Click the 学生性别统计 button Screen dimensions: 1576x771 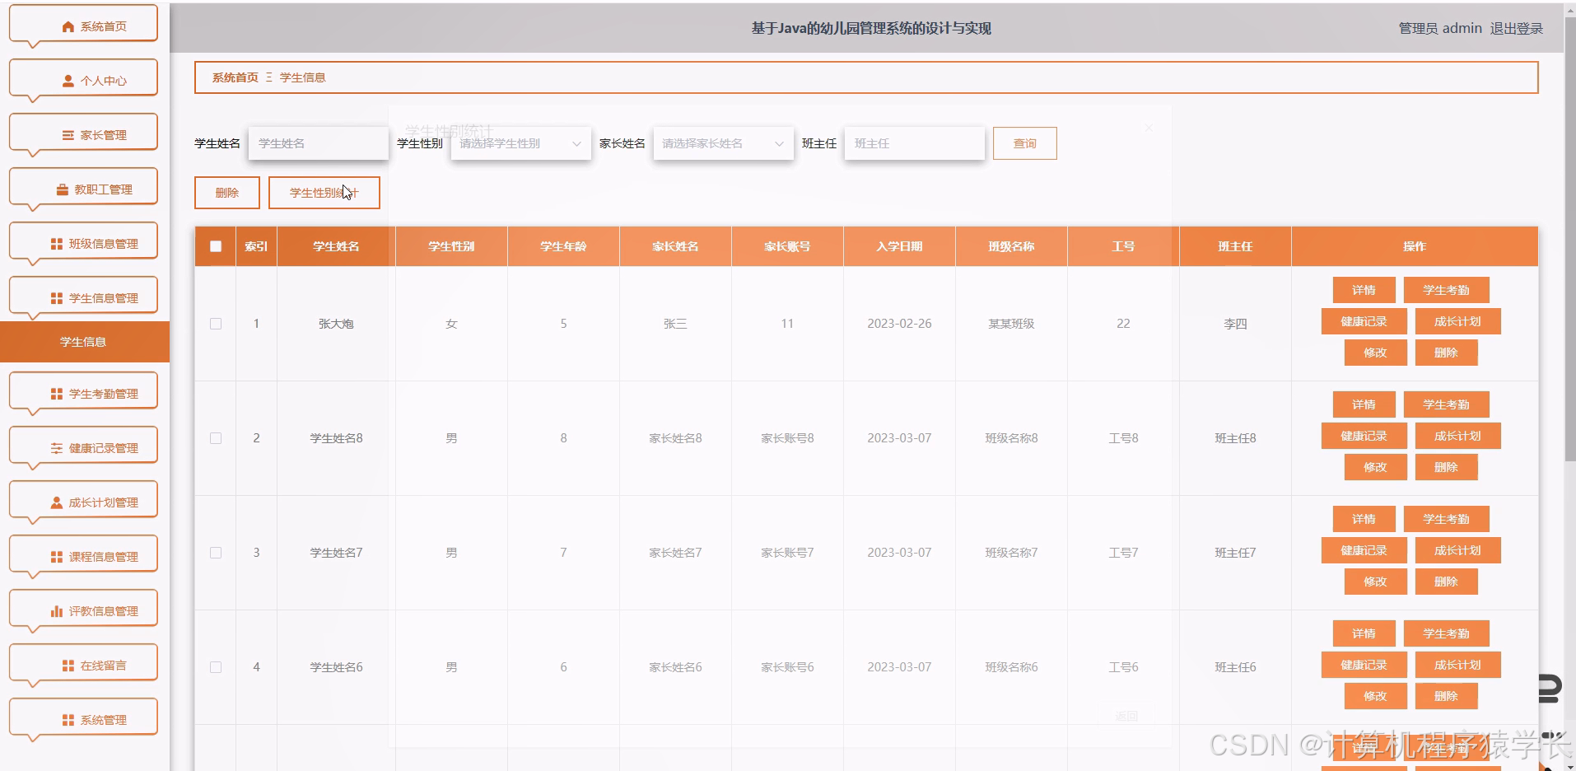(324, 193)
